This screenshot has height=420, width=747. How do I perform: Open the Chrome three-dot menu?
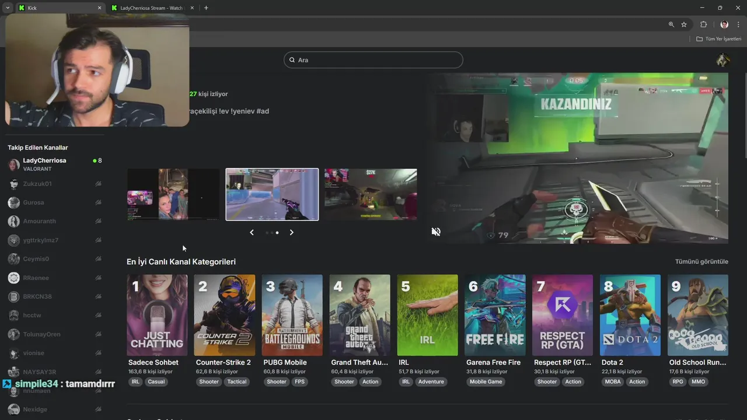[x=738, y=24]
